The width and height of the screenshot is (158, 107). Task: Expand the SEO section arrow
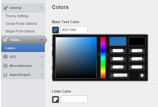coord(42,57)
